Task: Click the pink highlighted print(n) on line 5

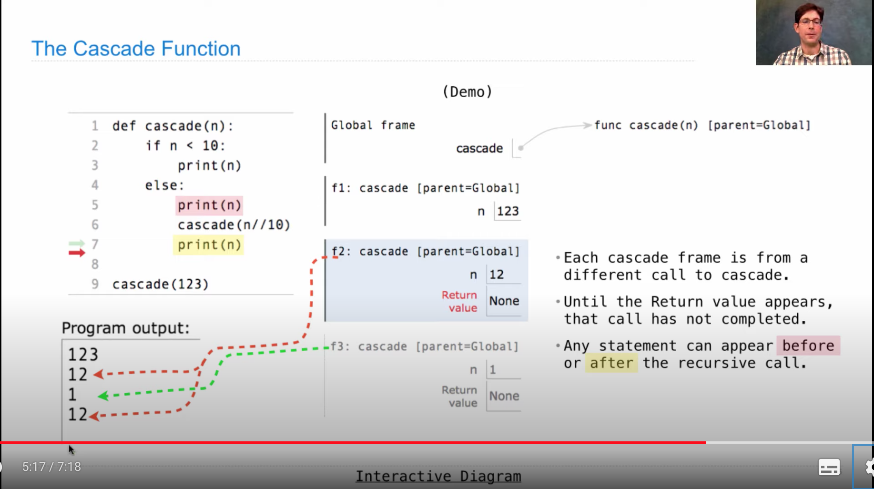Action: (x=209, y=205)
